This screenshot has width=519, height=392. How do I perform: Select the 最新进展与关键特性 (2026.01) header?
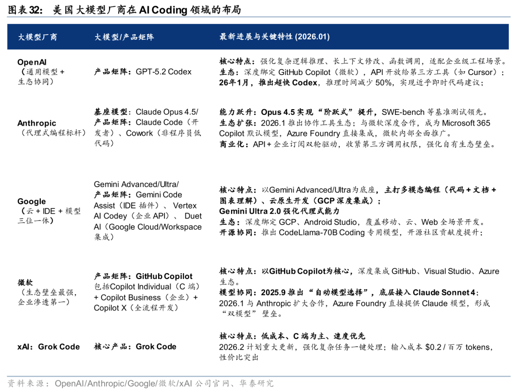[x=273, y=36]
